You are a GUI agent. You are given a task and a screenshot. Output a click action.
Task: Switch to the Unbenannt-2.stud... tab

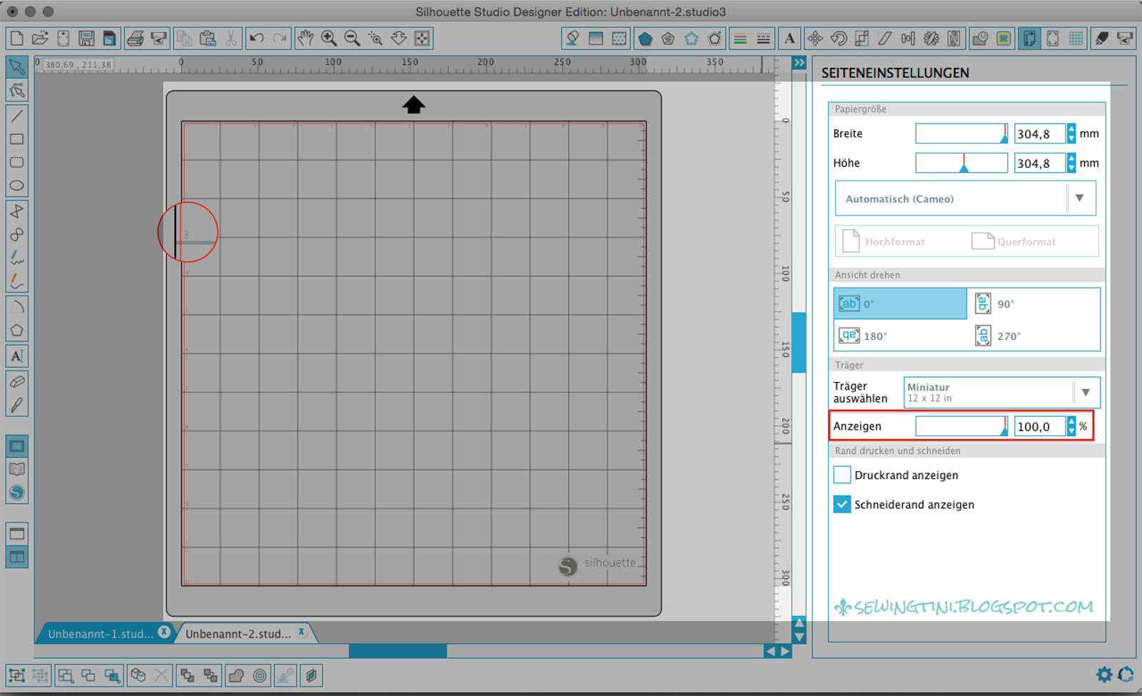click(x=238, y=634)
